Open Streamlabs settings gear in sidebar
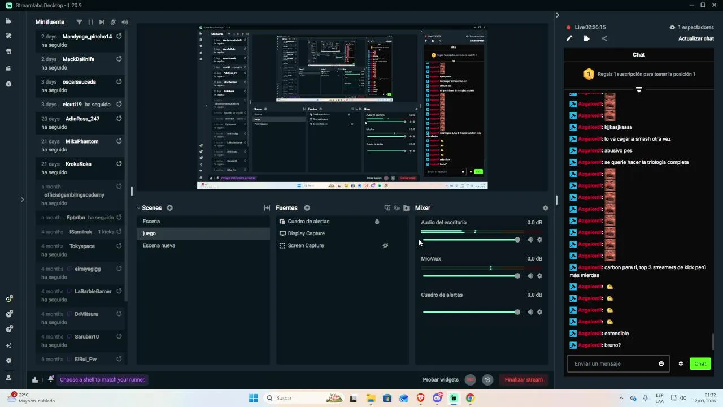 [8, 361]
